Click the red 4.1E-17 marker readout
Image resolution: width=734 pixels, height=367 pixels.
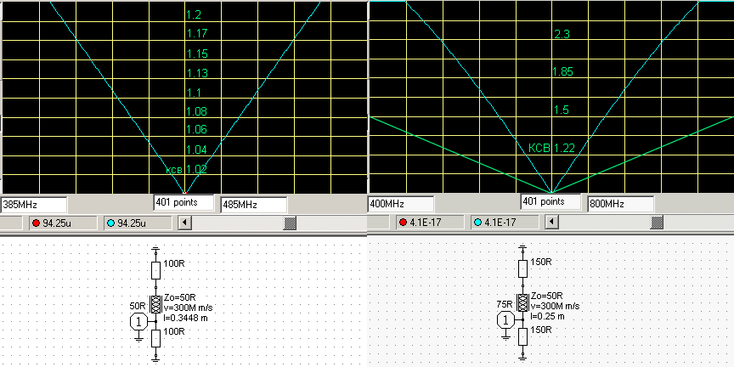click(430, 223)
